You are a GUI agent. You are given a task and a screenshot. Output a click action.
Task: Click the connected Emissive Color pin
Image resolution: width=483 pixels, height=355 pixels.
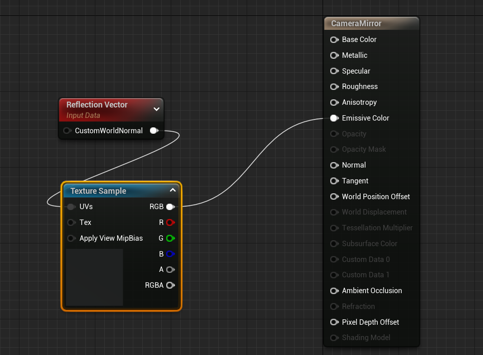click(334, 118)
